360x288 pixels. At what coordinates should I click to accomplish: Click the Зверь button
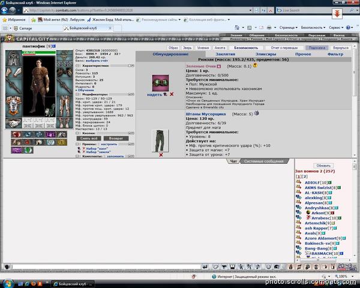pyautogui.click(x=187, y=48)
